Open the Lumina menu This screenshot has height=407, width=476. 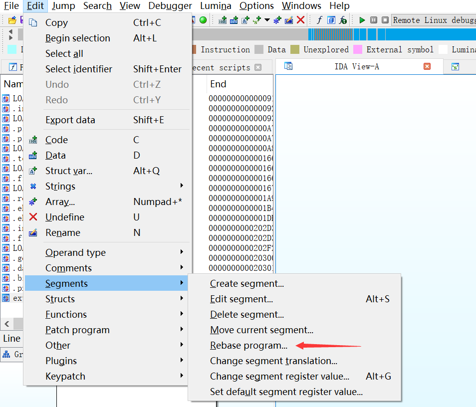[216, 6]
